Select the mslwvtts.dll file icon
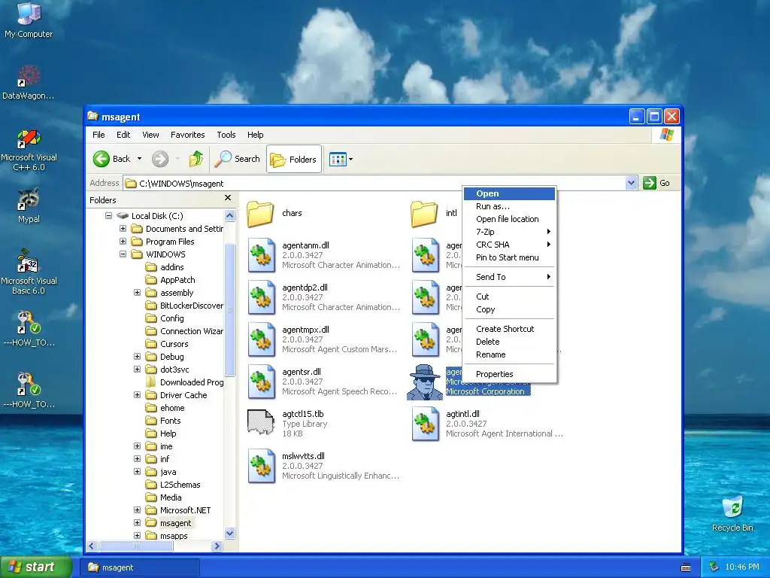This screenshot has height=578, width=770. pyautogui.click(x=261, y=467)
